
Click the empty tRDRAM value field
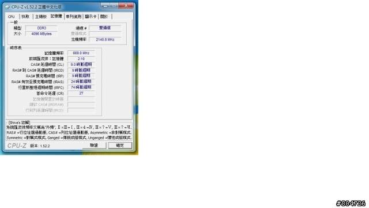[81, 105]
